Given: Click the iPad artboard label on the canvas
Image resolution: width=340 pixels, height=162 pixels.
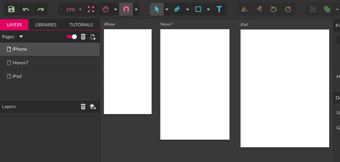Looking at the screenshot, I should tap(244, 25).
